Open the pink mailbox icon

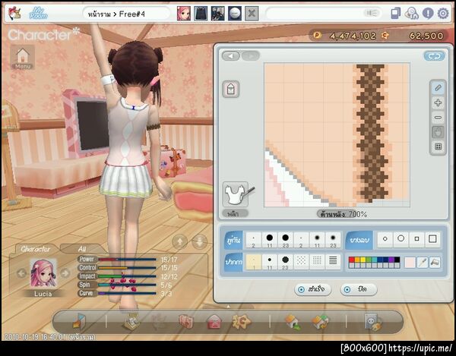click(x=214, y=322)
